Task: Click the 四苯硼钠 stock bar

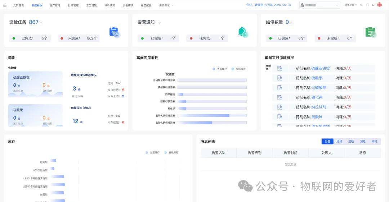Action: (212, 94)
